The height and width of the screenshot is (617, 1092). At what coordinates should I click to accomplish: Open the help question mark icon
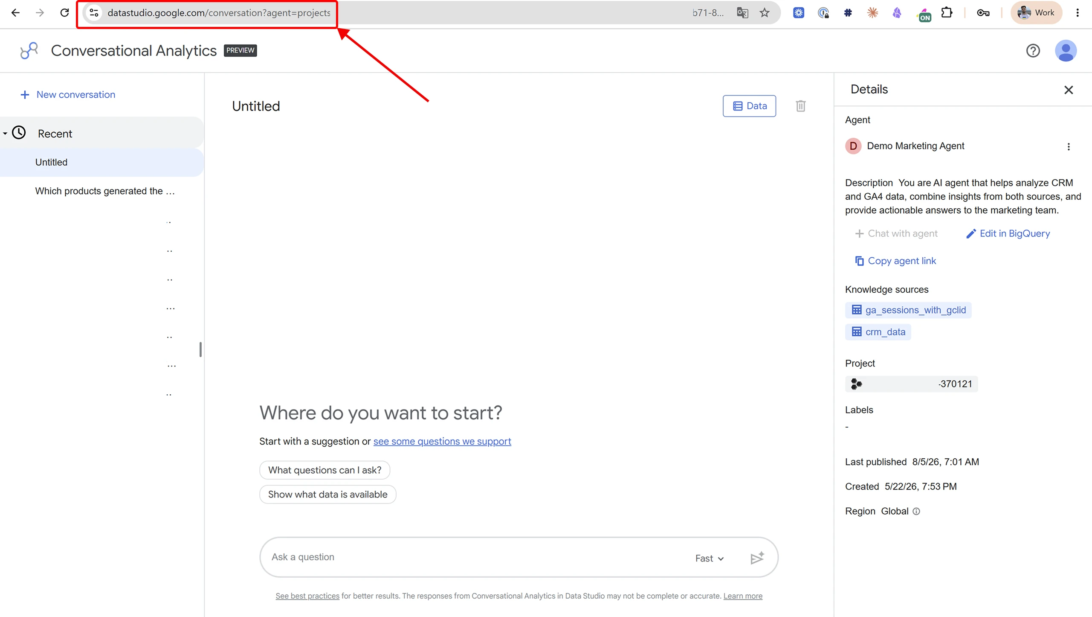click(x=1033, y=51)
